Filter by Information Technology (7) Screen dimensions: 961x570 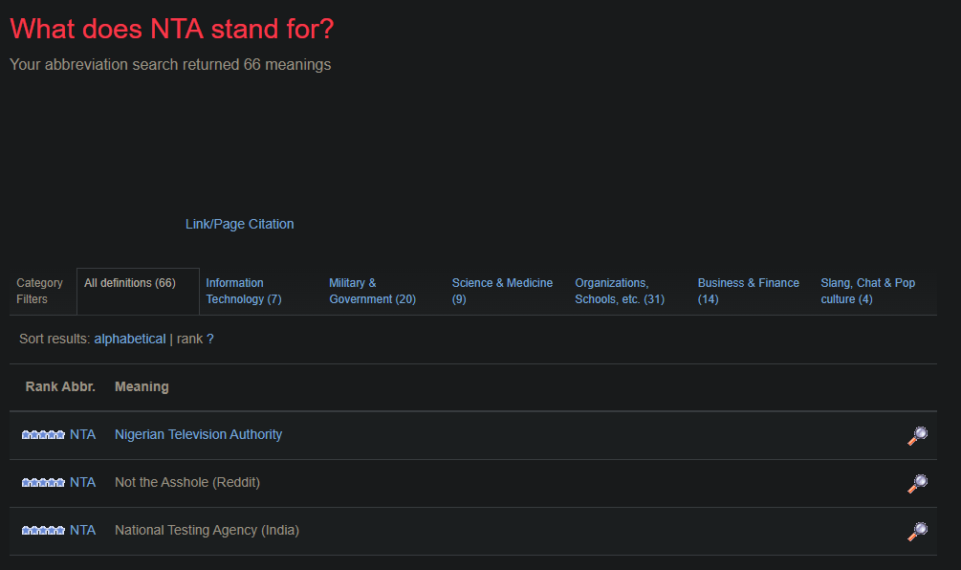click(x=244, y=291)
